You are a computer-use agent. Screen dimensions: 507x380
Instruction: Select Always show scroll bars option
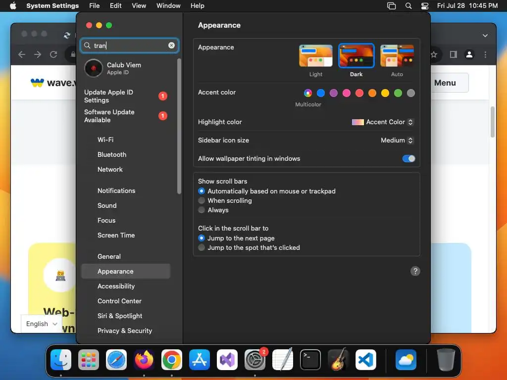[202, 210]
